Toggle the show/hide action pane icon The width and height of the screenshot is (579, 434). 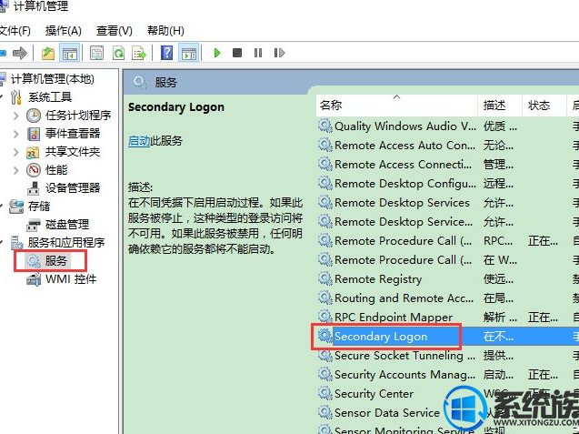tap(189, 54)
